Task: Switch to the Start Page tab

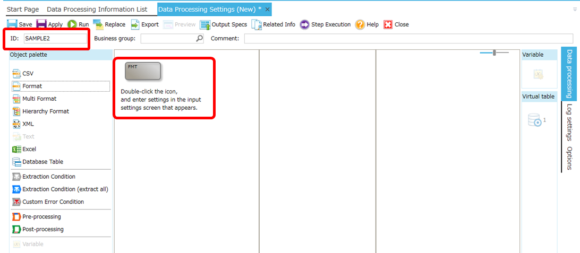Action: [x=22, y=10]
